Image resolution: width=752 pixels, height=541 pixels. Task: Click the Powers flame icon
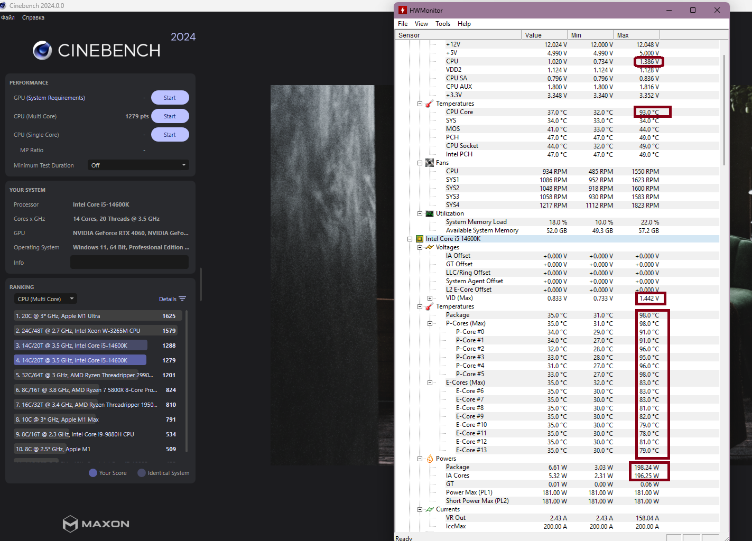click(430, 459)
